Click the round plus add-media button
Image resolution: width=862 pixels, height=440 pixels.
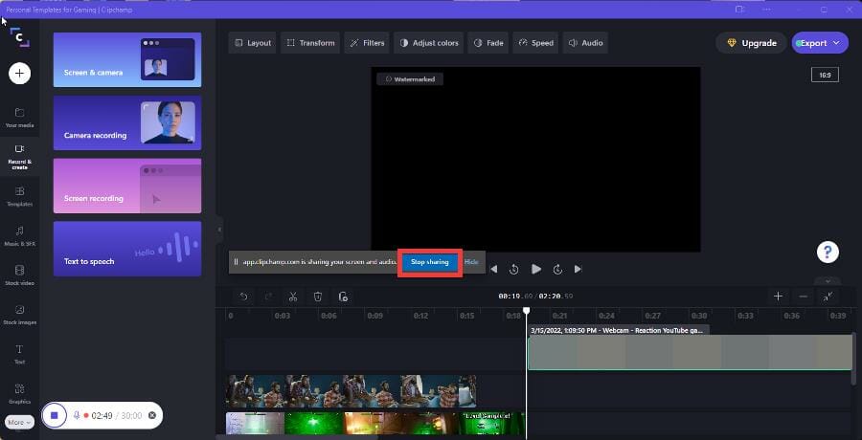coord(19,73)
